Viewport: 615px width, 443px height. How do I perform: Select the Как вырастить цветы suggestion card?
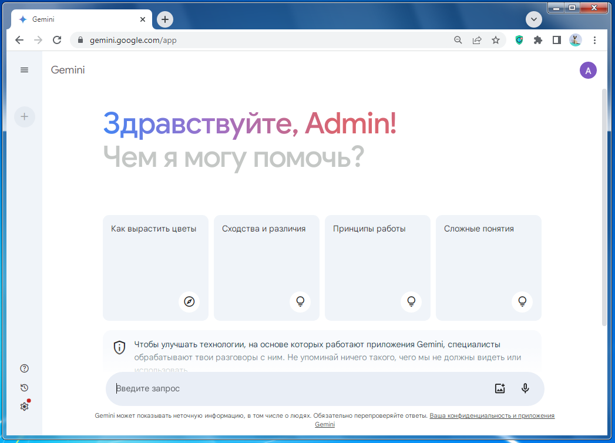(156, 267)
